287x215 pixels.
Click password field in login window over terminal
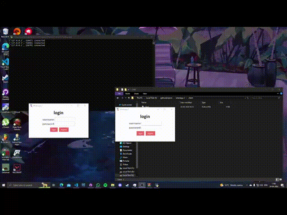(x=65, y=124)
